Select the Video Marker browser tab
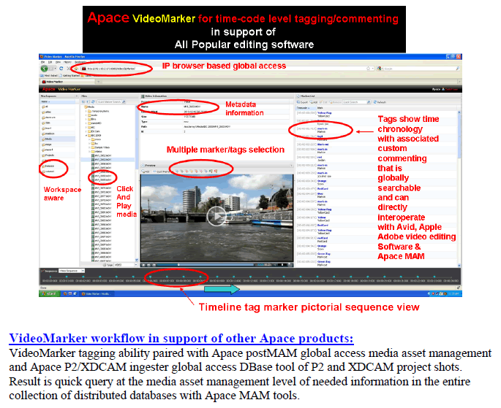 point(67,82)
